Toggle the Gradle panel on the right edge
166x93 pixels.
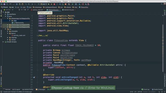coord(165,12)
